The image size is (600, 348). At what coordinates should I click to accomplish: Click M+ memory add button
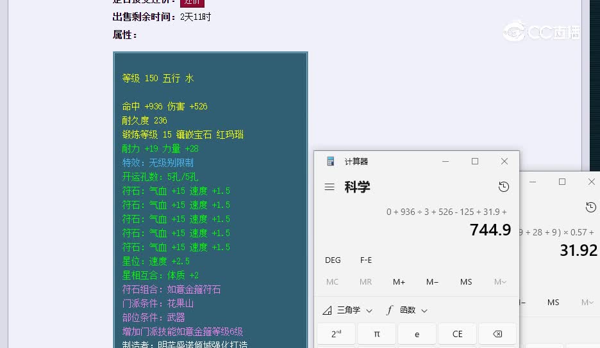[x=399, y=282]
